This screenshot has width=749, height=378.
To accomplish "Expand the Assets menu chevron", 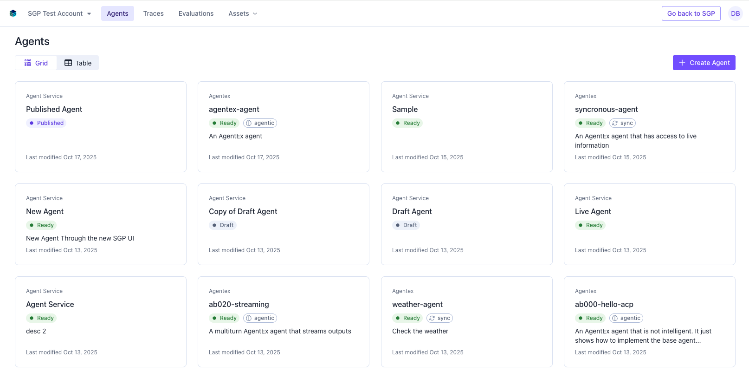I will [x=255, y=13].
